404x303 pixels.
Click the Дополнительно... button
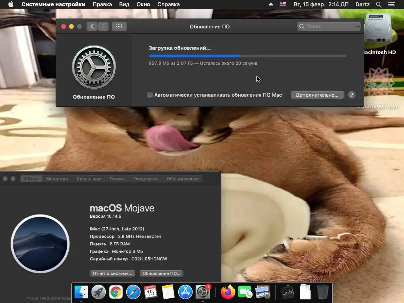317,95
